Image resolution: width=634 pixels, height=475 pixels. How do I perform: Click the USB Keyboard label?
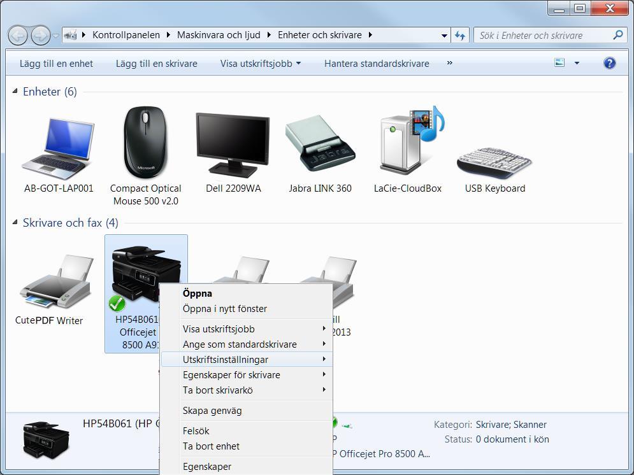point(495,188)
